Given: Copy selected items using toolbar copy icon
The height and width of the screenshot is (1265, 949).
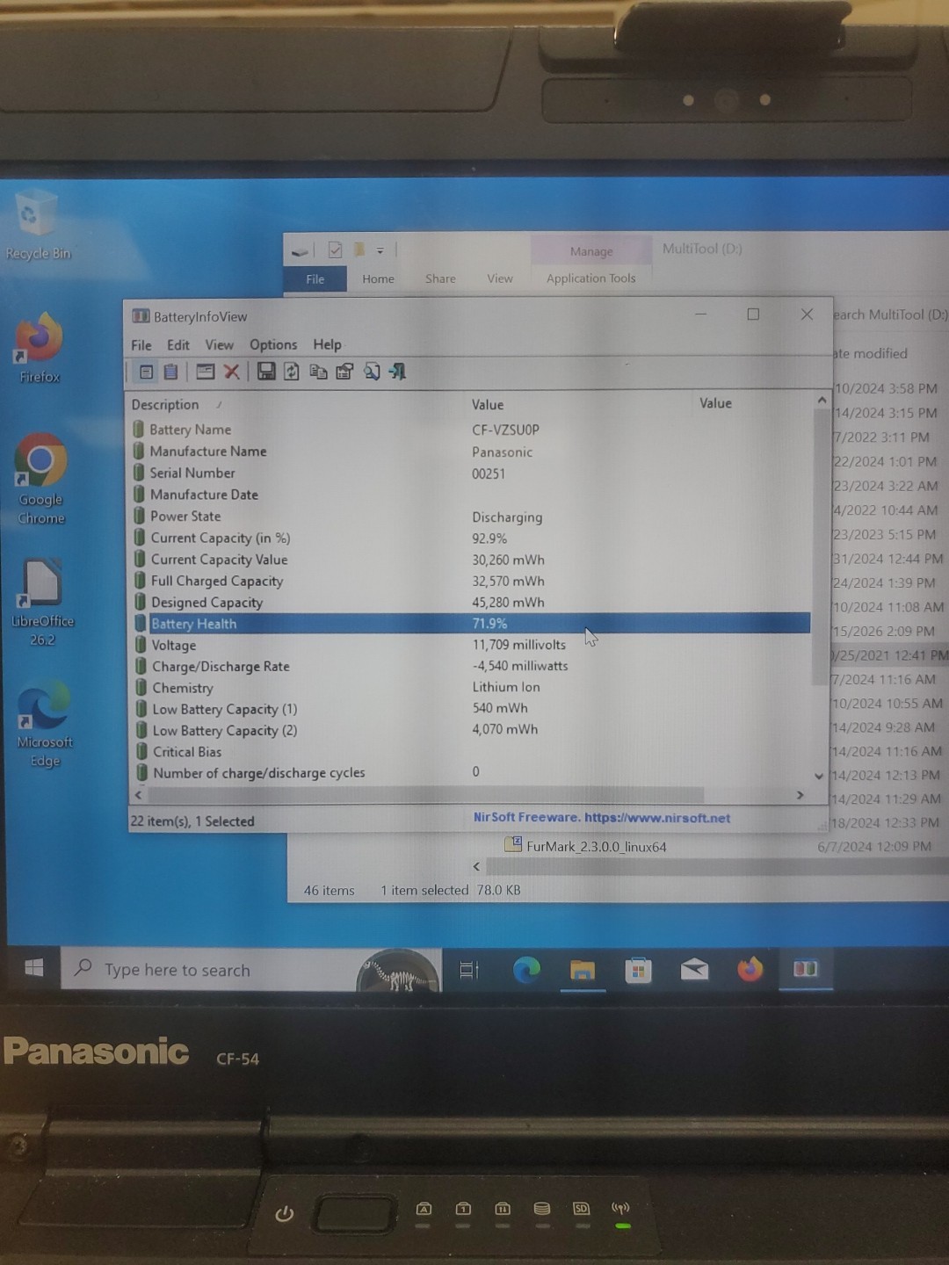Looking at the screenshot, I should click(x=318, y=372).
